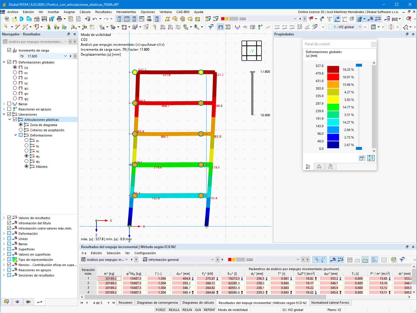Click the results filter funnel icon
This screenshot has height=313, width=417.
pyautogui.click(x=211, y=27)
